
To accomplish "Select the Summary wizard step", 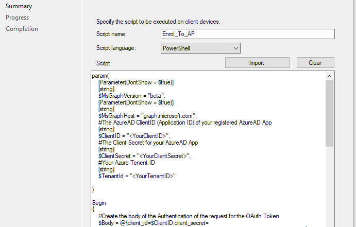I will 19,6.
